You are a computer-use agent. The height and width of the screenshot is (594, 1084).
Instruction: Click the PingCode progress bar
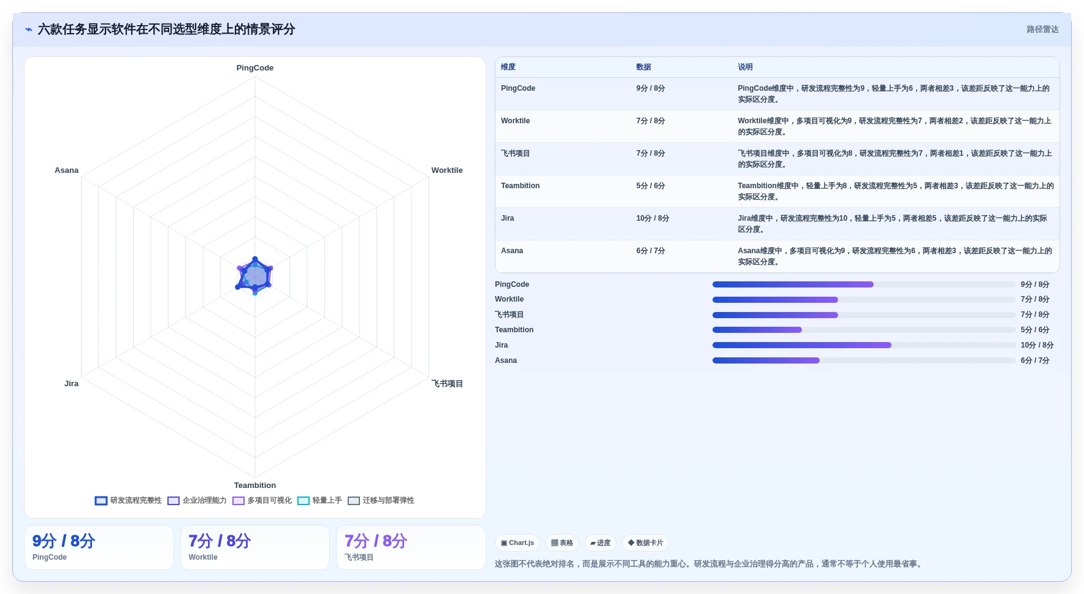pos(864,284)
